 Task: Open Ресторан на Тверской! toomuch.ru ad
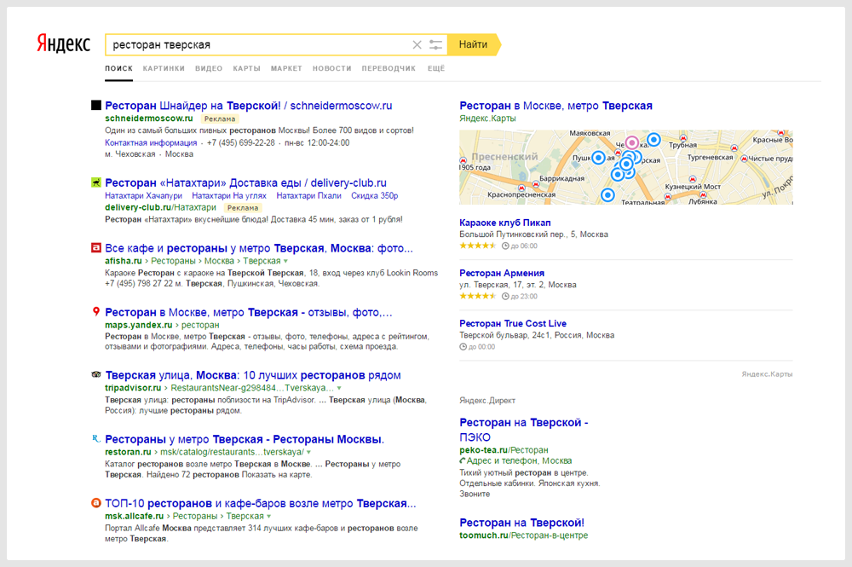click(521, 523)
